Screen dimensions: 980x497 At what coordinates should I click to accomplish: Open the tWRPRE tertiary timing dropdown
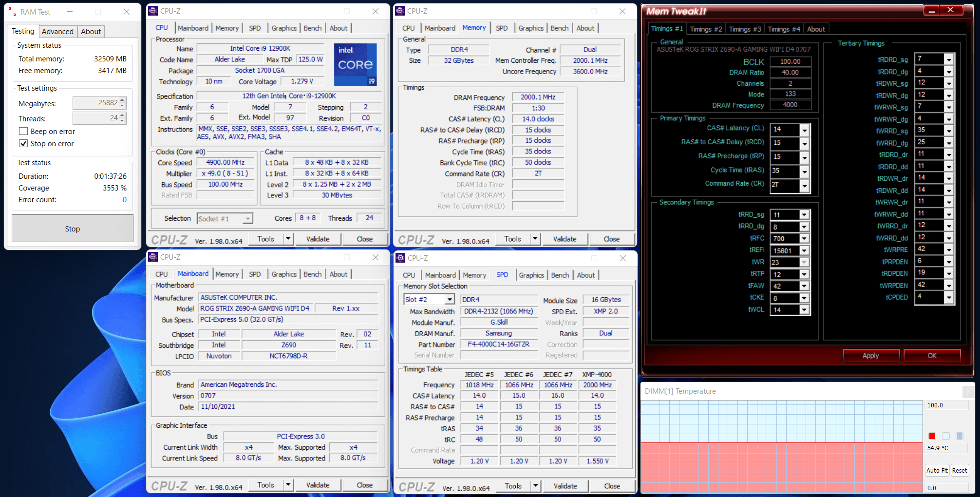tap(949, 249)
